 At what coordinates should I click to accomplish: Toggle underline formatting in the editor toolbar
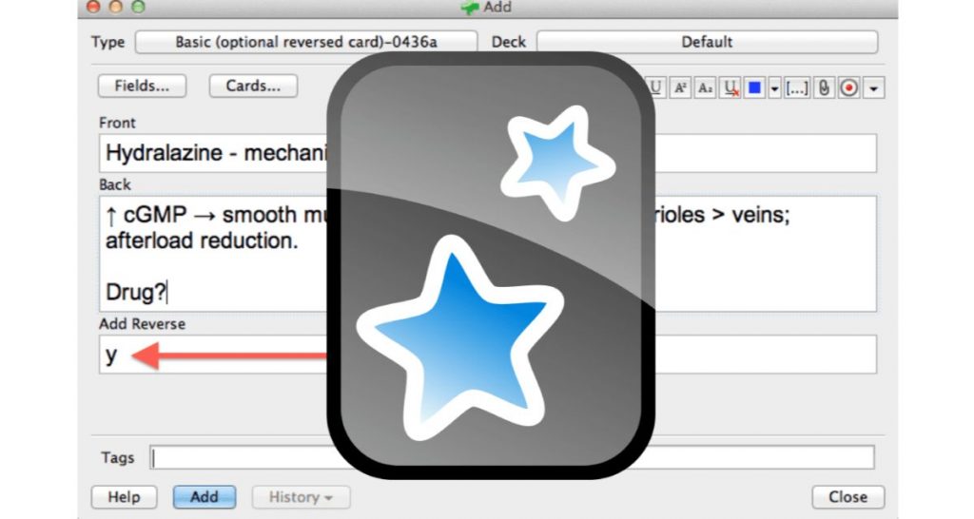click(656, 87)
